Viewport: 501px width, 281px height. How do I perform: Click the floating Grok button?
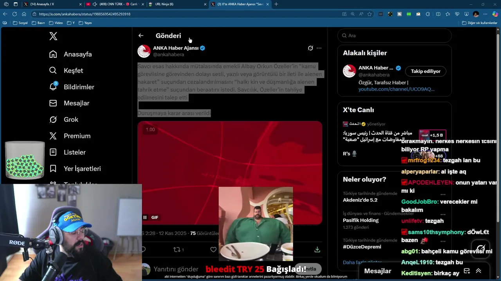point(481,249)
